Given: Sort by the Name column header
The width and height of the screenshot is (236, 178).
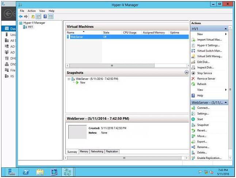Looking at the screenshot, I should point(84,33).
